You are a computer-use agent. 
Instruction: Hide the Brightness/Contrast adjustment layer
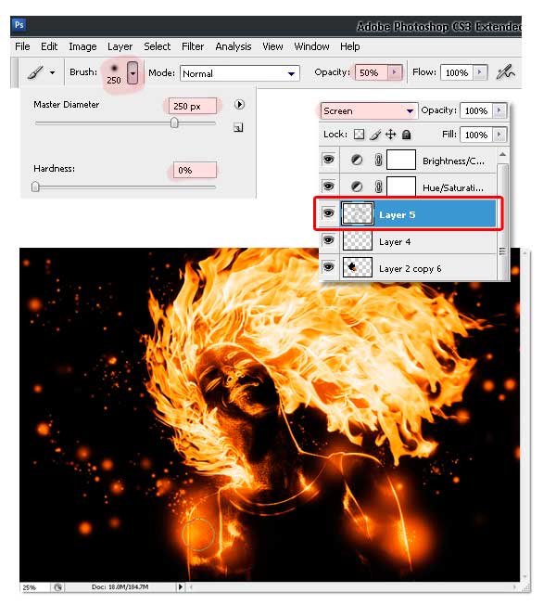[x=328, y=161]
